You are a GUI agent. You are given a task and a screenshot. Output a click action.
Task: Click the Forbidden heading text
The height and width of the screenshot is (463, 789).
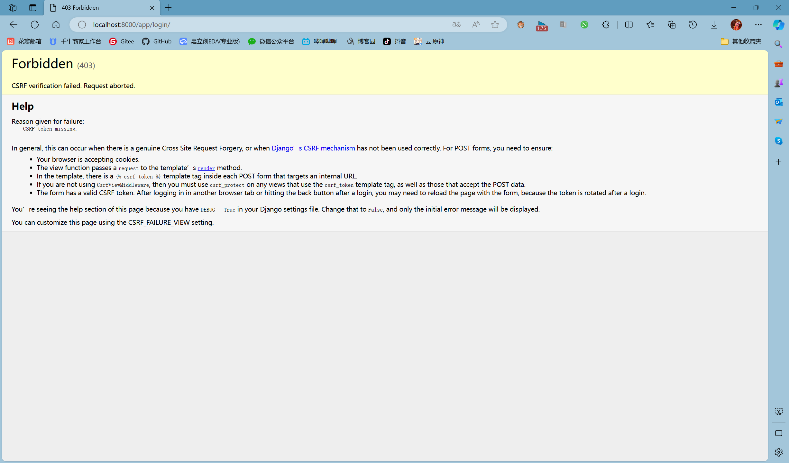[42, 64]
